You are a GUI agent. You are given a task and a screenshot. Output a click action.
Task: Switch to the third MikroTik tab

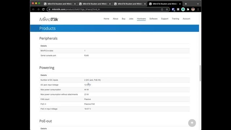[130, 4]
